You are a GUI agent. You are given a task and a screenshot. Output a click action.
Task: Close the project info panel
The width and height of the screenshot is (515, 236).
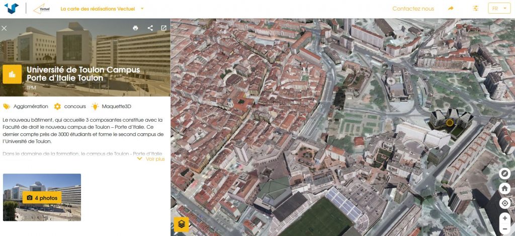[x=4, y=28]
